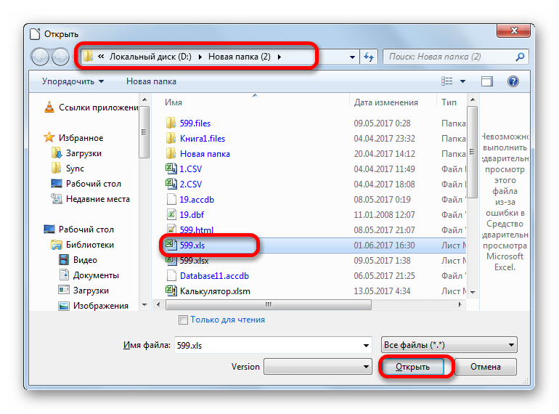Viewport: 559px width, 414px height.
Task: Click the 599.xls Excel file icon
Action: pyautogui.click(x=171, y=245)
